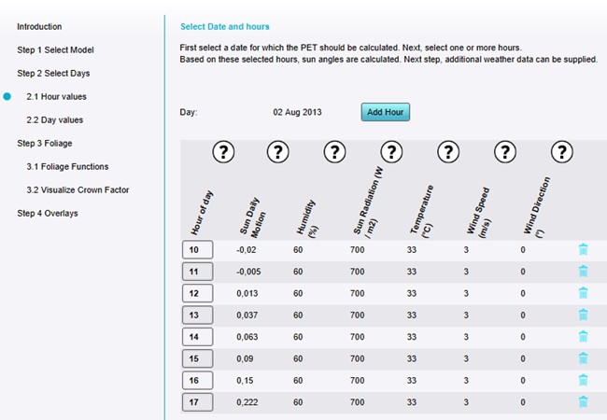
Task: Open 3.2 Visualize Crown Factor
Action: (78, 189)
